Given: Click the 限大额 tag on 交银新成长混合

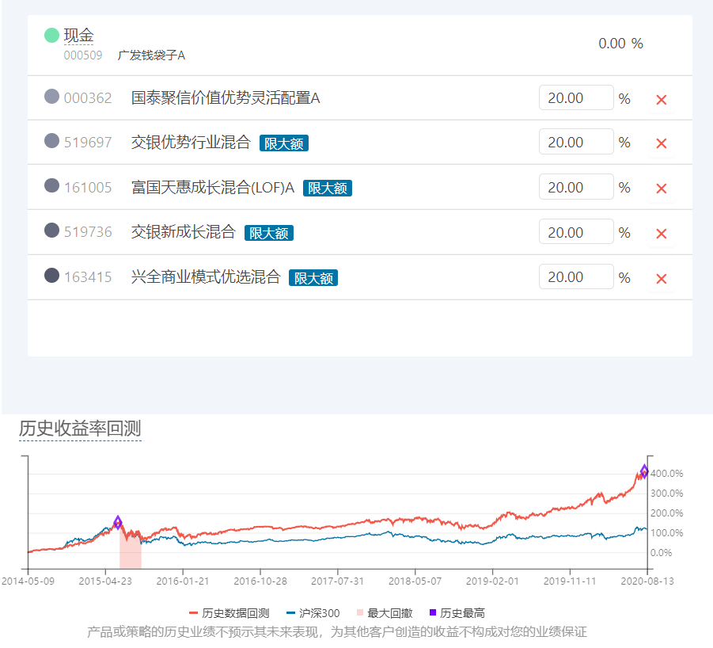Looking at the screenshot, I should pyautogui.click(x=269, y=233).
